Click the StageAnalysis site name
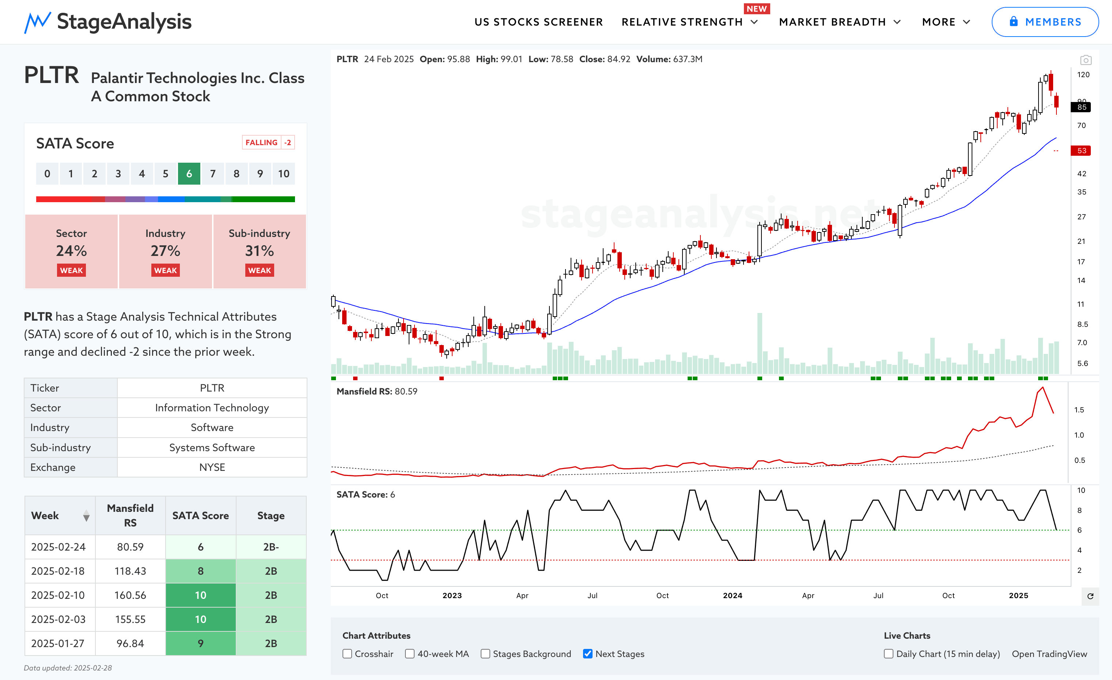This screenshot has width=1112, height=680. tap(124, 22)
